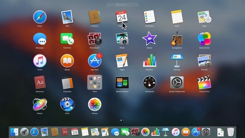
Task: Open FaceTime in the Launchpad grid
Action: [67, 39]
